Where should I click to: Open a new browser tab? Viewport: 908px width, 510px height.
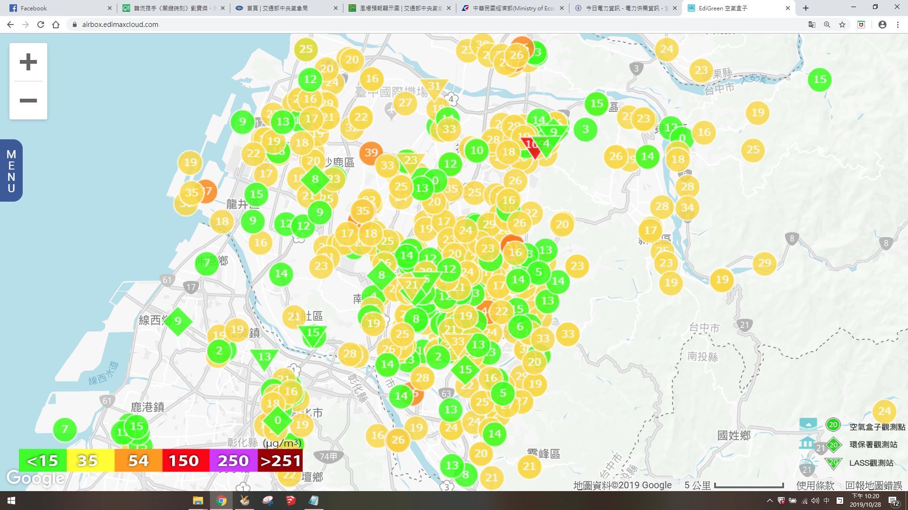805,8
